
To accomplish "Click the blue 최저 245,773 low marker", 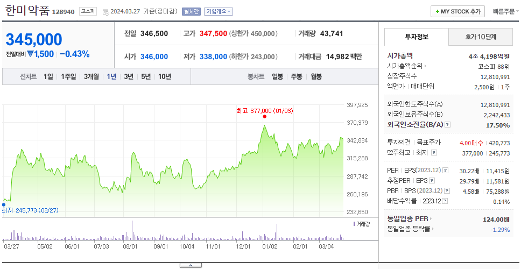I will click(x=4, y=204).
